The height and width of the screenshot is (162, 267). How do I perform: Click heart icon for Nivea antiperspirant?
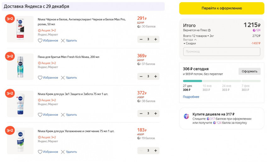tap(40, 40)
